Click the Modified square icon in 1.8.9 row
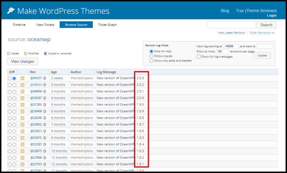The height and width of the screenshot is (173, 287). point(22,112)
